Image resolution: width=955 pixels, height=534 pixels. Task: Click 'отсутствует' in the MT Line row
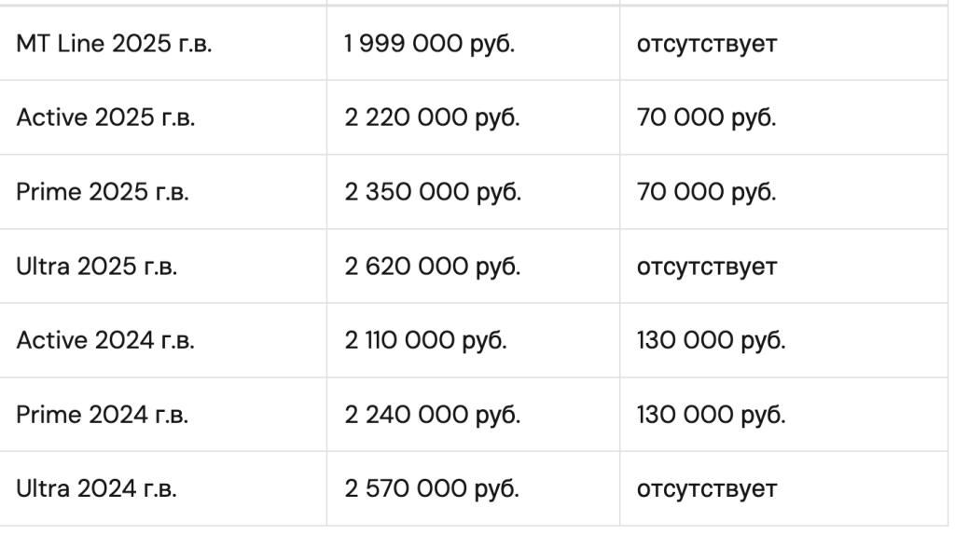click(x=707, y=45)
